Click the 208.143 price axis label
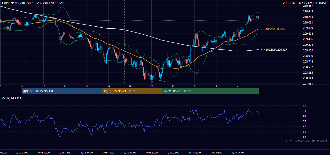This screenshot has height=155, width=330. [308, 78]
